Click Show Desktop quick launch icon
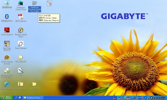 20,98
